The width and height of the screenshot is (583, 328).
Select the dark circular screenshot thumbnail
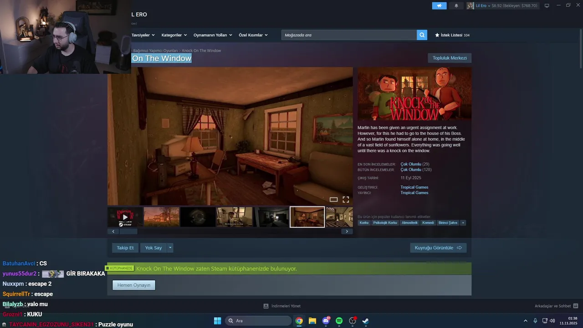(x=198, y=217)
